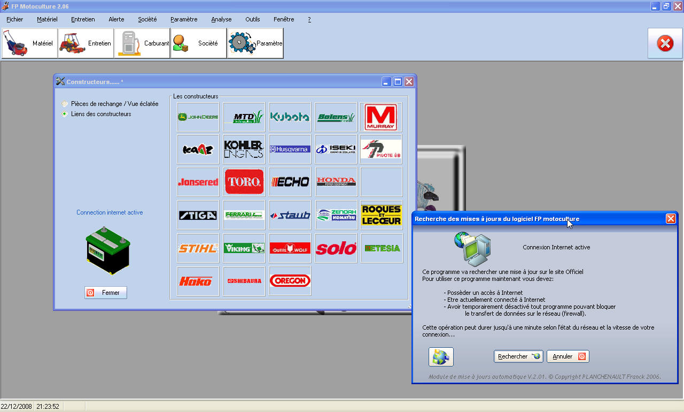The width and height of the screenshot is (684, 412).
Task: Open the Honda Power Equipment link
Action: [336, 182]
